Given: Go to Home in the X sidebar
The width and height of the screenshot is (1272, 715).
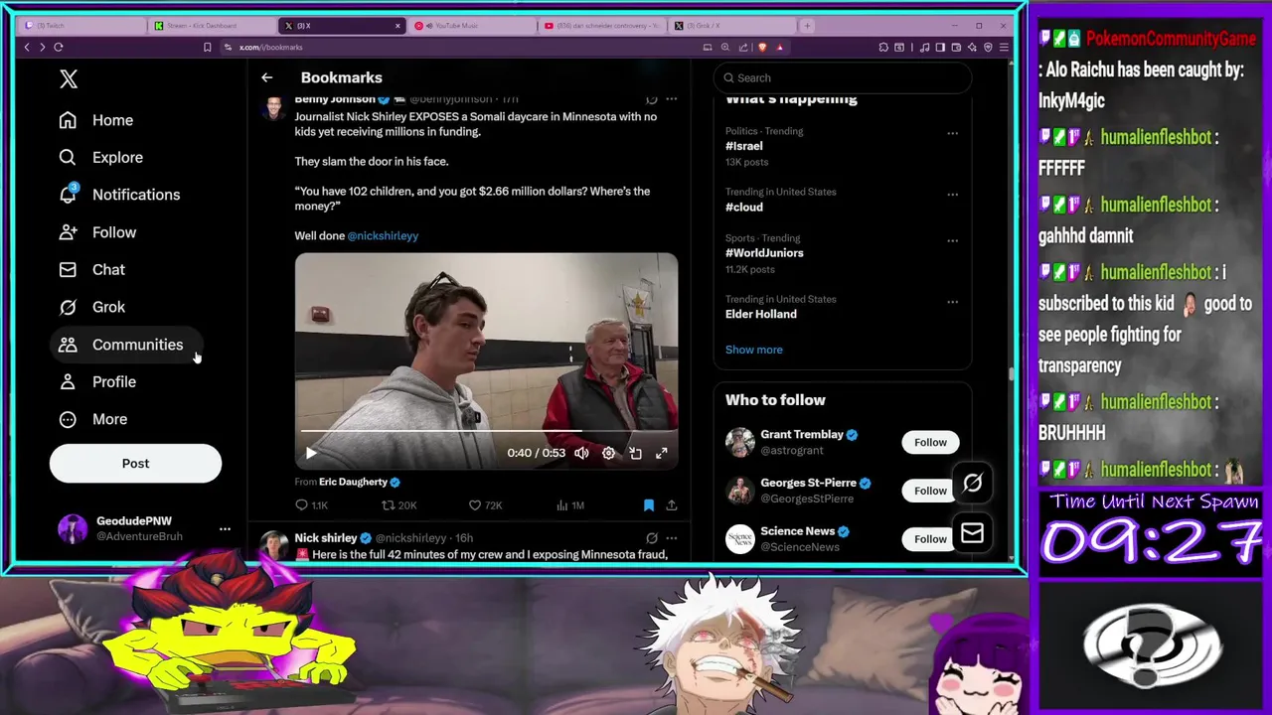Looking at the screenshot, I should [x=95, y=120].
